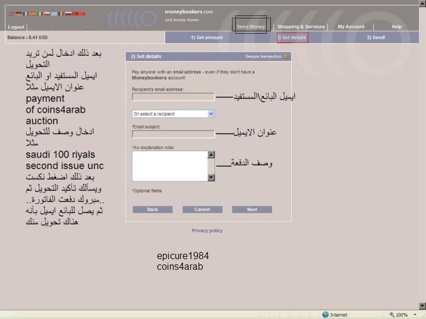
Task: Click the Next button
Action: [x=252, y=209]
